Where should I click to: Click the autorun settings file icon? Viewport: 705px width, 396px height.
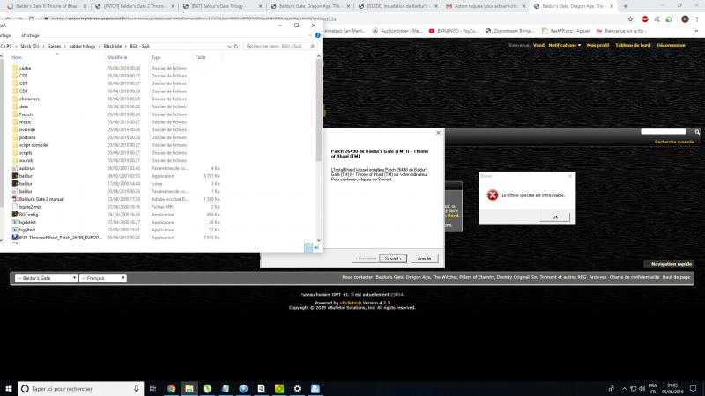(x=15, y=168)
